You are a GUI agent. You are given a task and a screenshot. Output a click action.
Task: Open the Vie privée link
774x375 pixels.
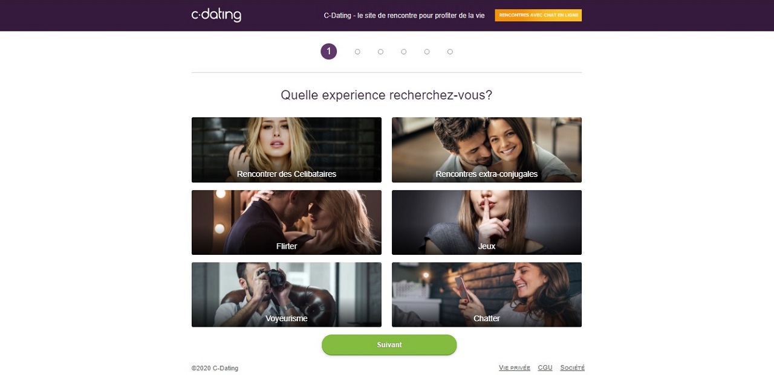(515, 368)
